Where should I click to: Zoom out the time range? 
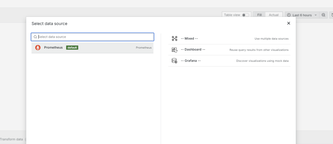tap(323, 15)
